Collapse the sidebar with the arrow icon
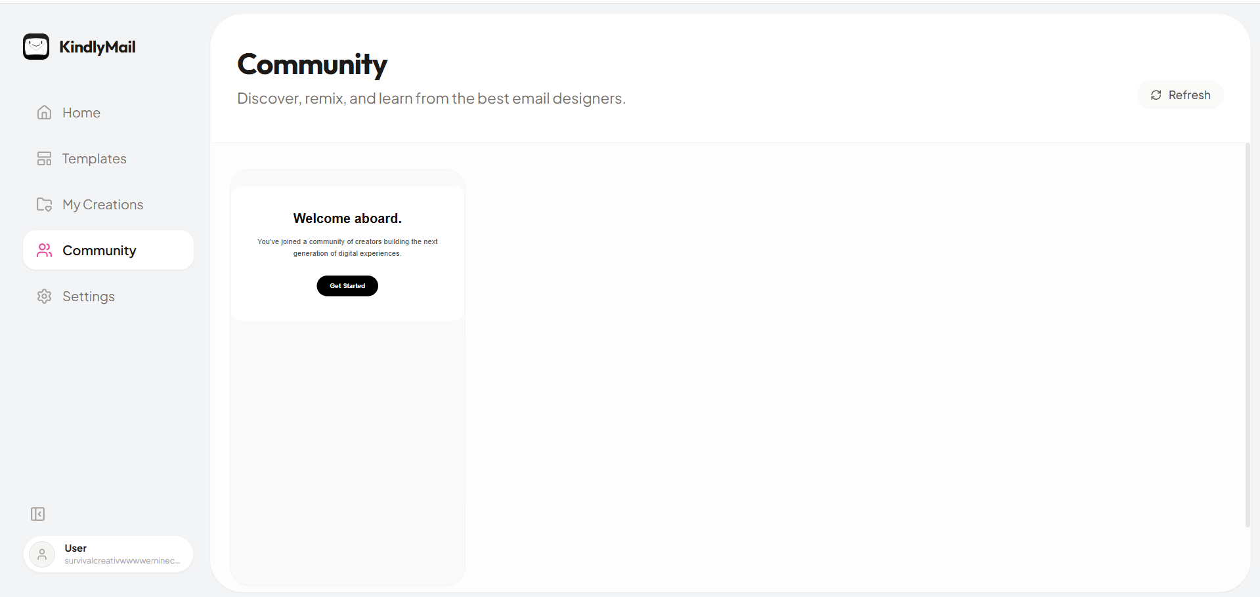 (x=37, y=514)
